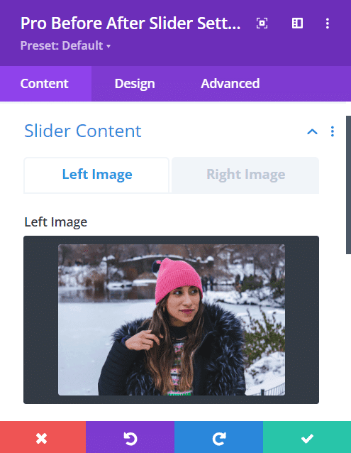
Task: Select the Left Image sub-tab
Action: click(96, 175)
